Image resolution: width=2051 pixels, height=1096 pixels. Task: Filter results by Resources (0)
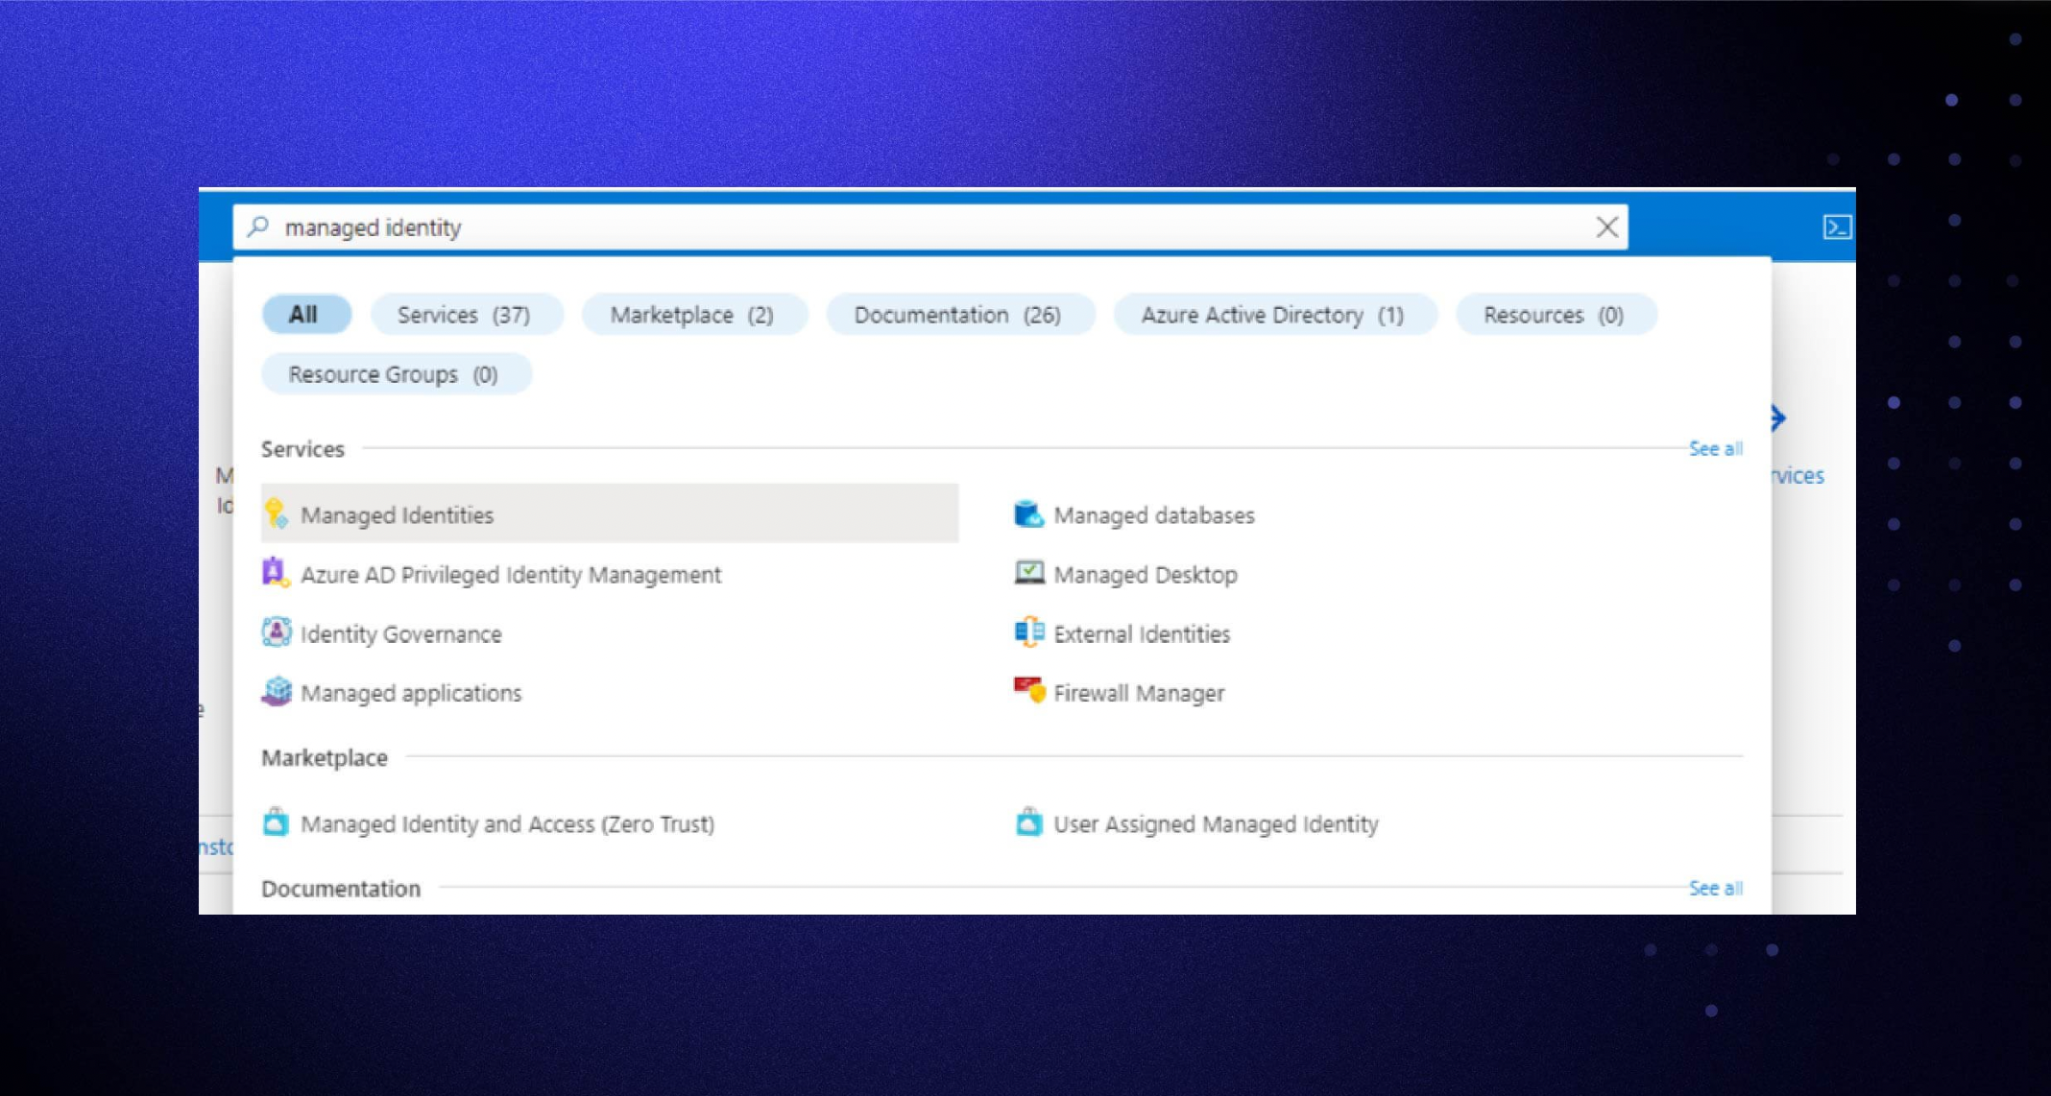click(x=1556, y=315)
